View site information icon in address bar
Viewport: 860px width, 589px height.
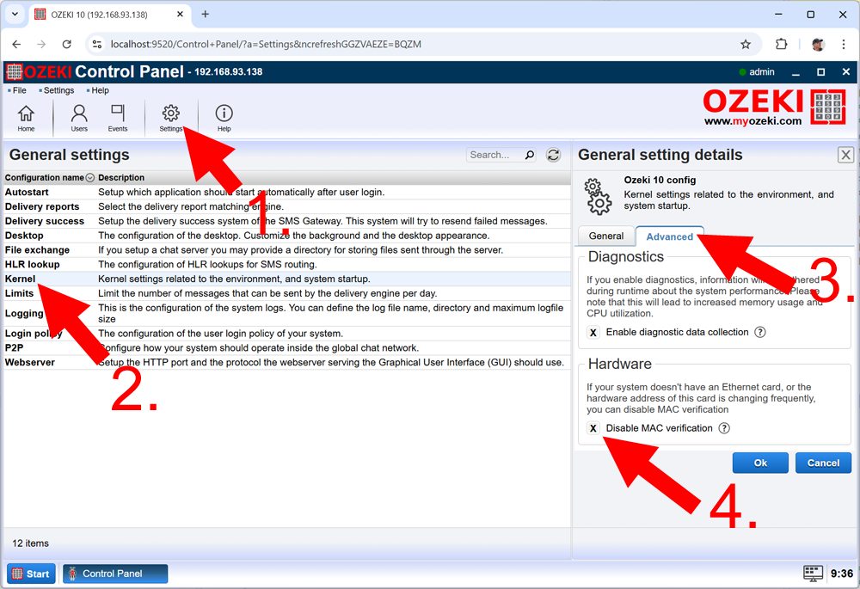97,45
